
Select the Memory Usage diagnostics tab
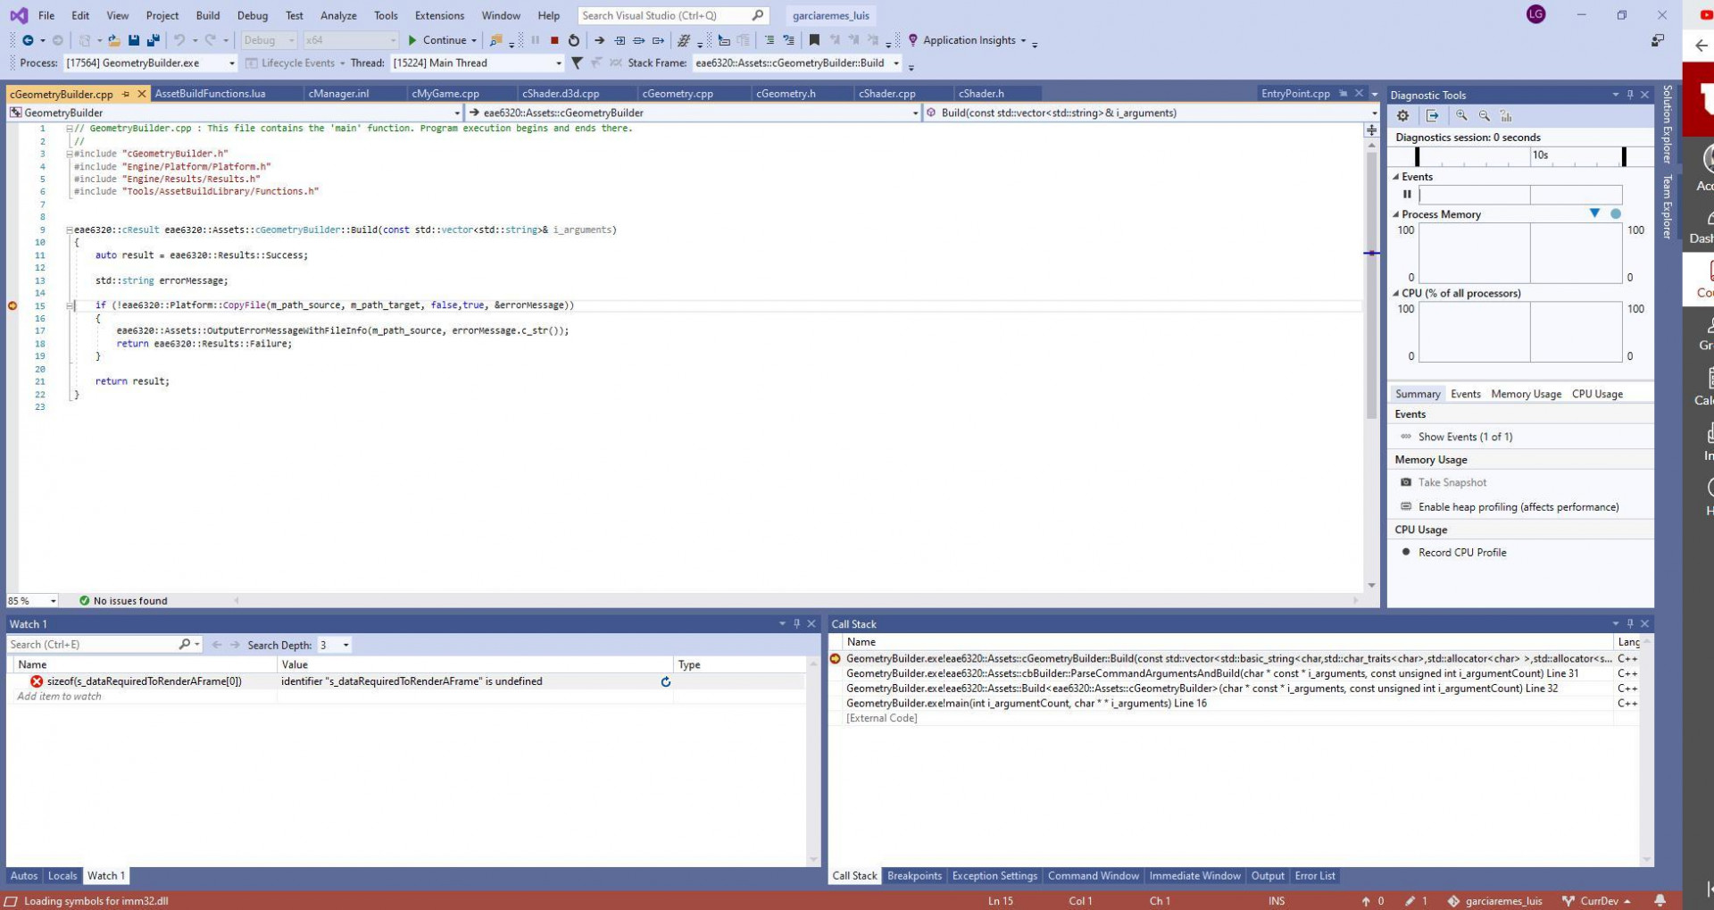pos(1526,394)
